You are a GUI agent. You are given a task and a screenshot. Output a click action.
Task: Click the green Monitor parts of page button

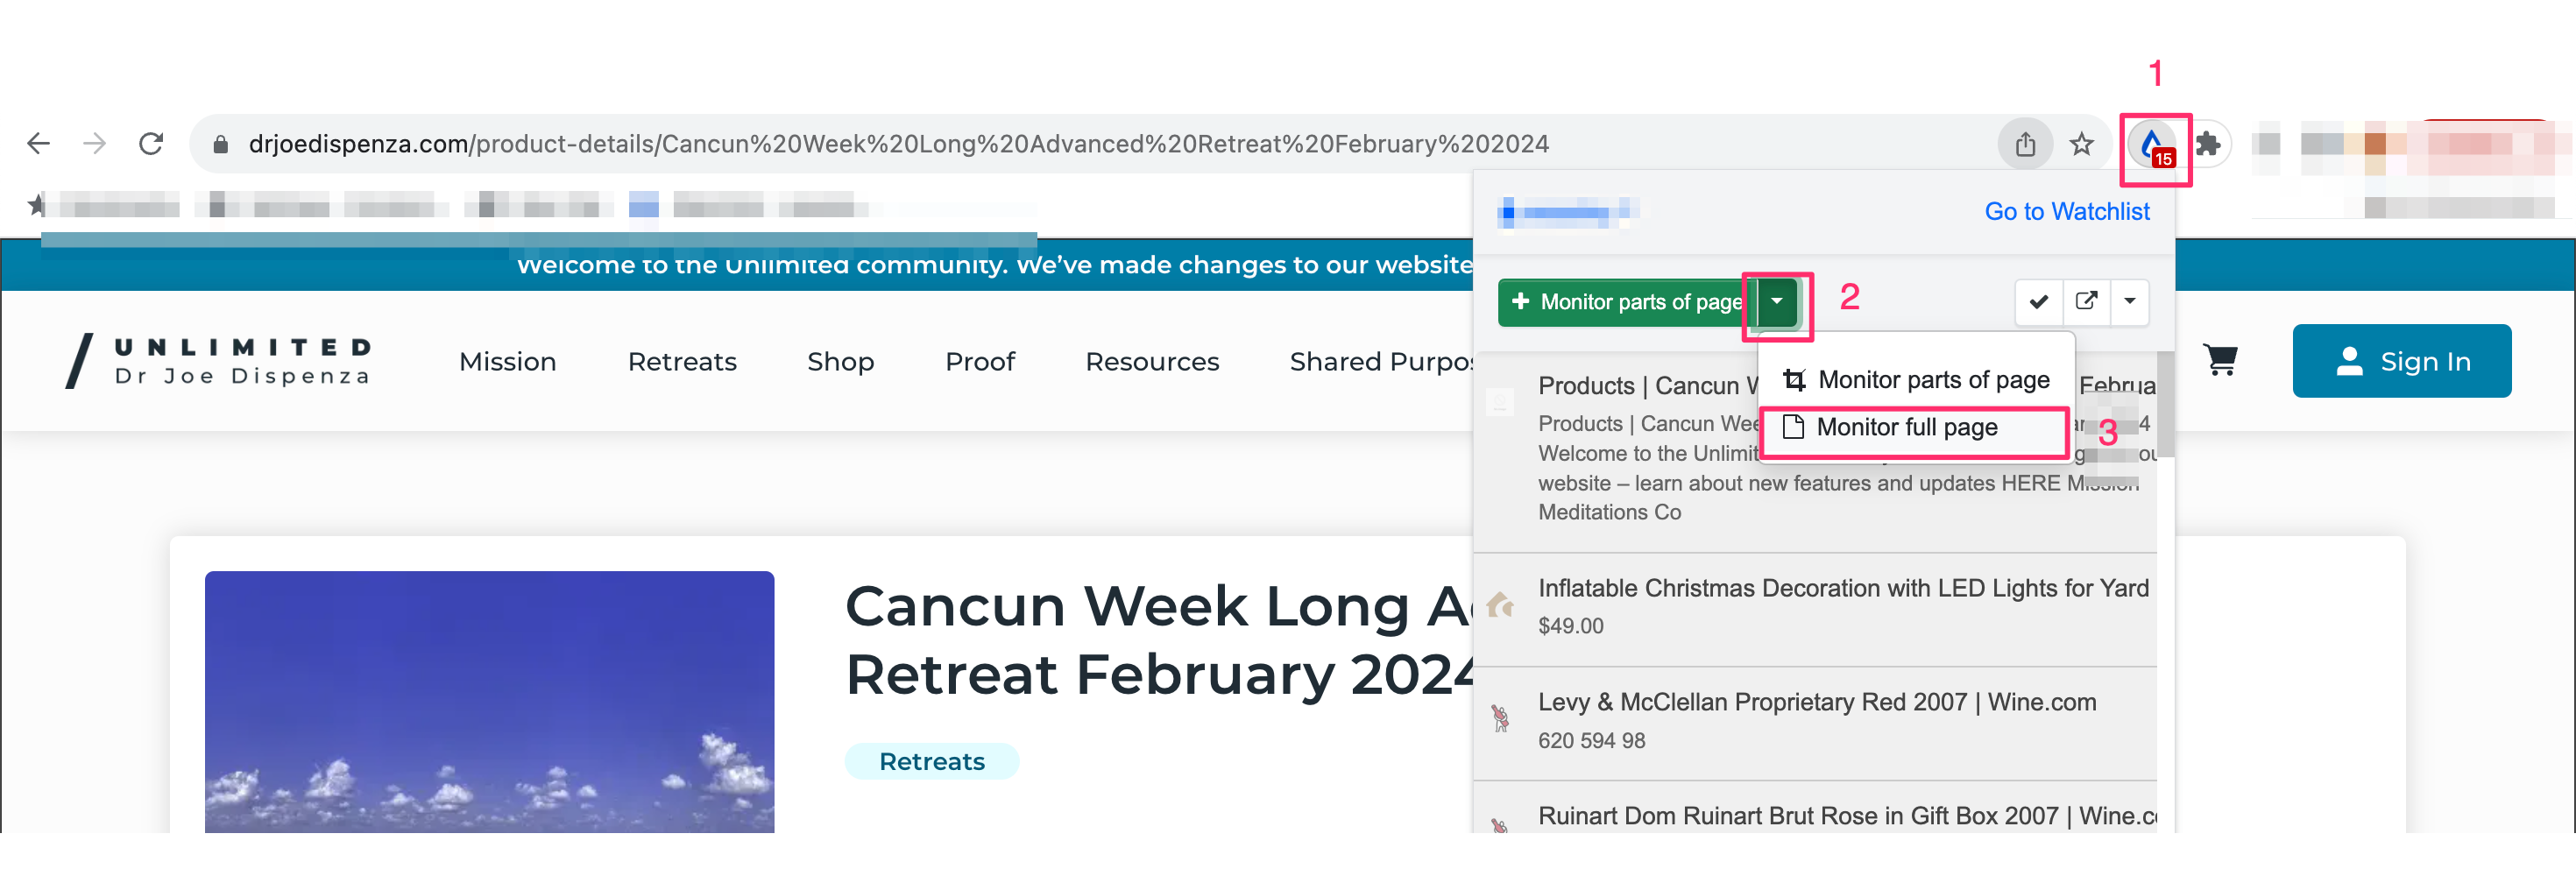[x=1626, y=301]
